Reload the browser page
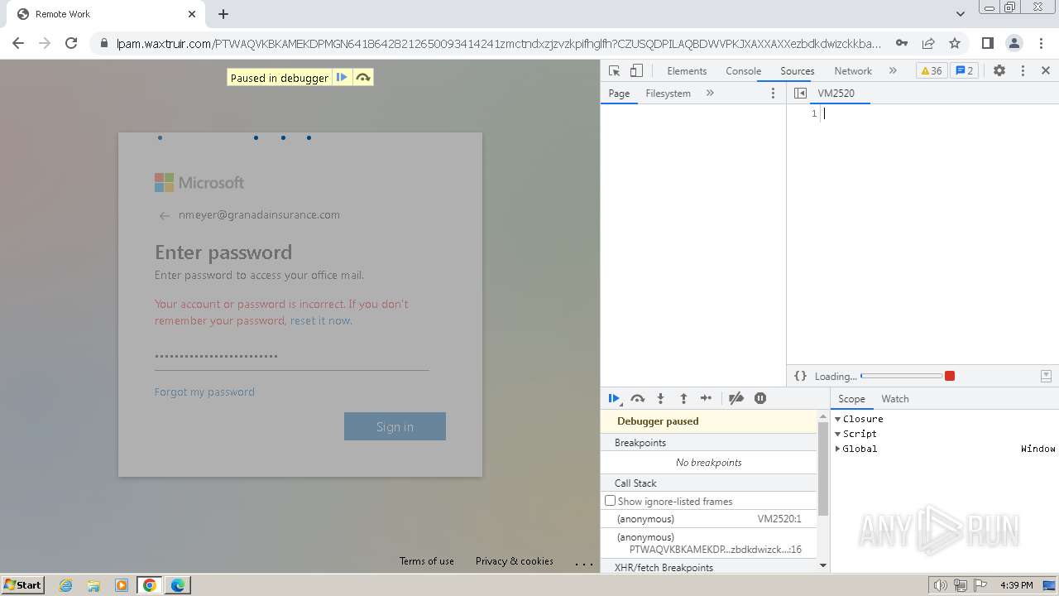The width and height of the screenshot is (1059, 596). click(x=71, y=43)
